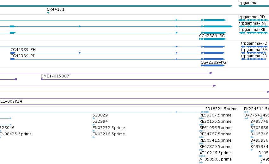Image resolution: width=269 pixels, height=164 pixels.
Task: Select the CR44151 gene label
Action: pyautogui.click(x=56, y=9)
